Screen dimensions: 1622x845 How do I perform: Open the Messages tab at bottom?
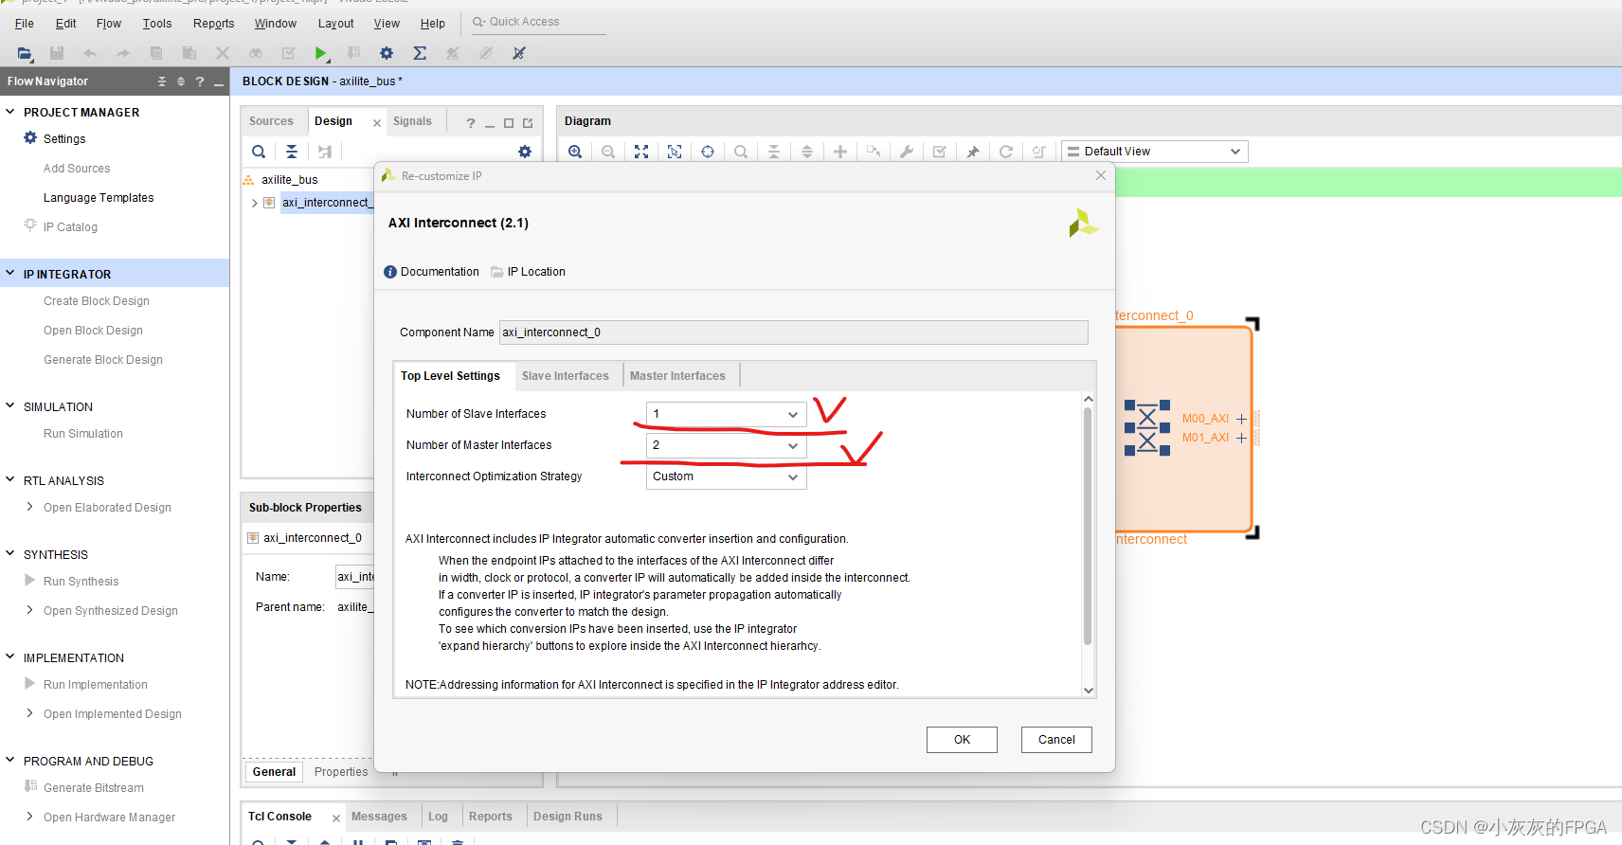[379, 817]
